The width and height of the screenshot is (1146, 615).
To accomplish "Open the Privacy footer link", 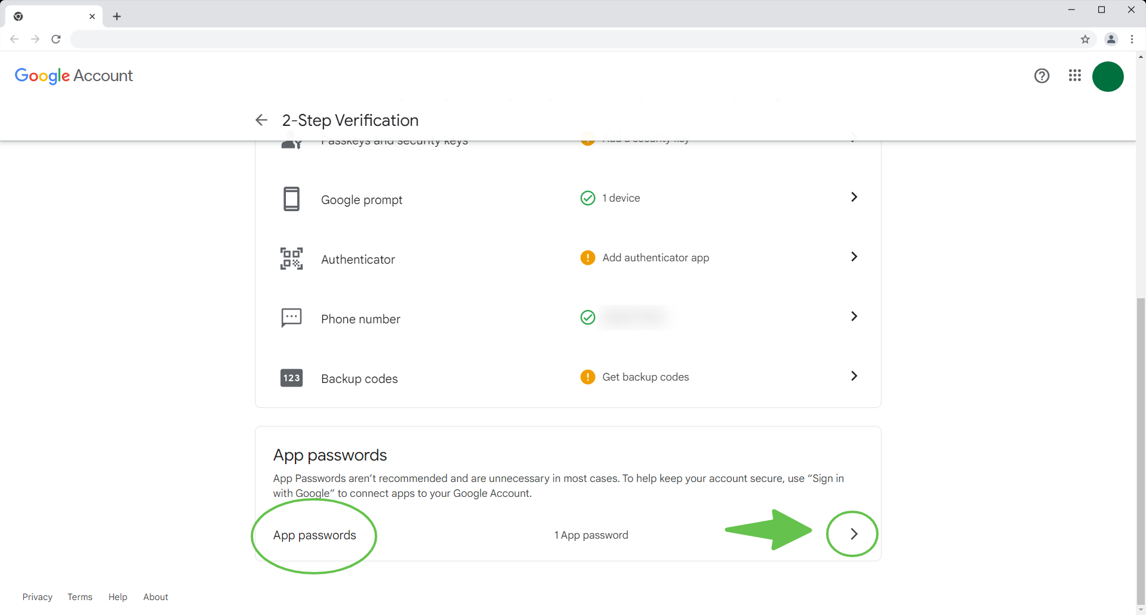I will point(38,597).
